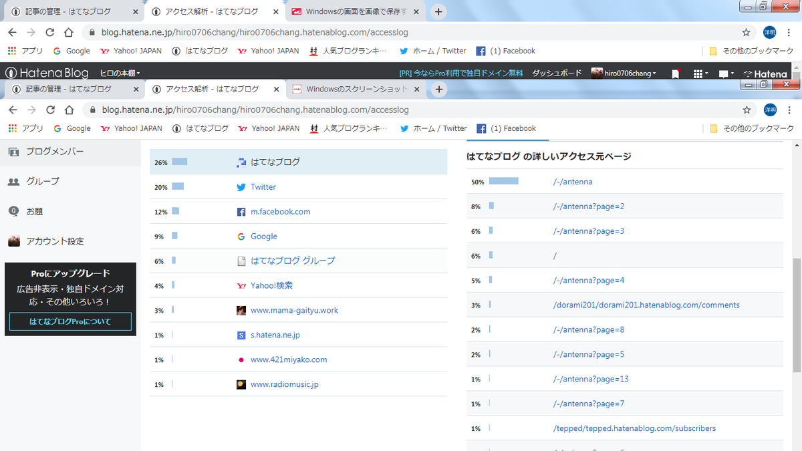Click the front window's address bar URL

click(255, 110)
